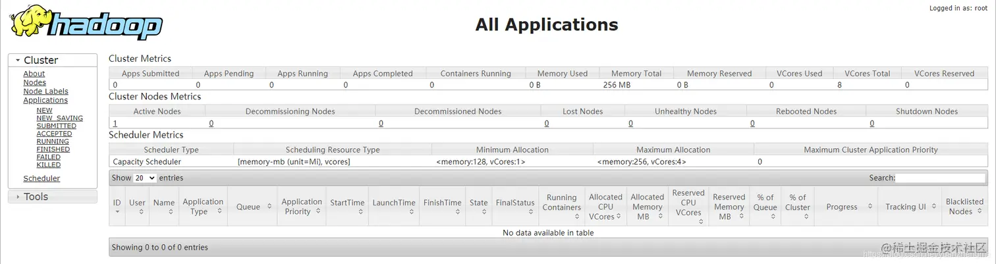
Task: Open the About cluster link
Action: click(34, 74)
